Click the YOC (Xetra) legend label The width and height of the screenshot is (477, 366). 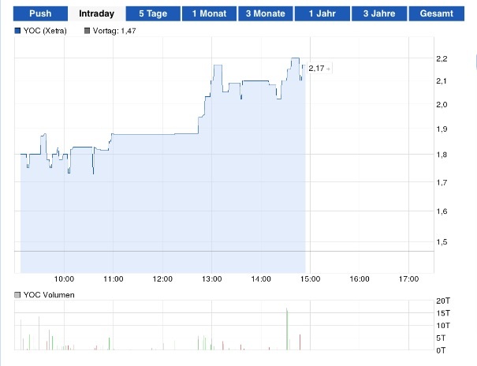pos(45,31)
